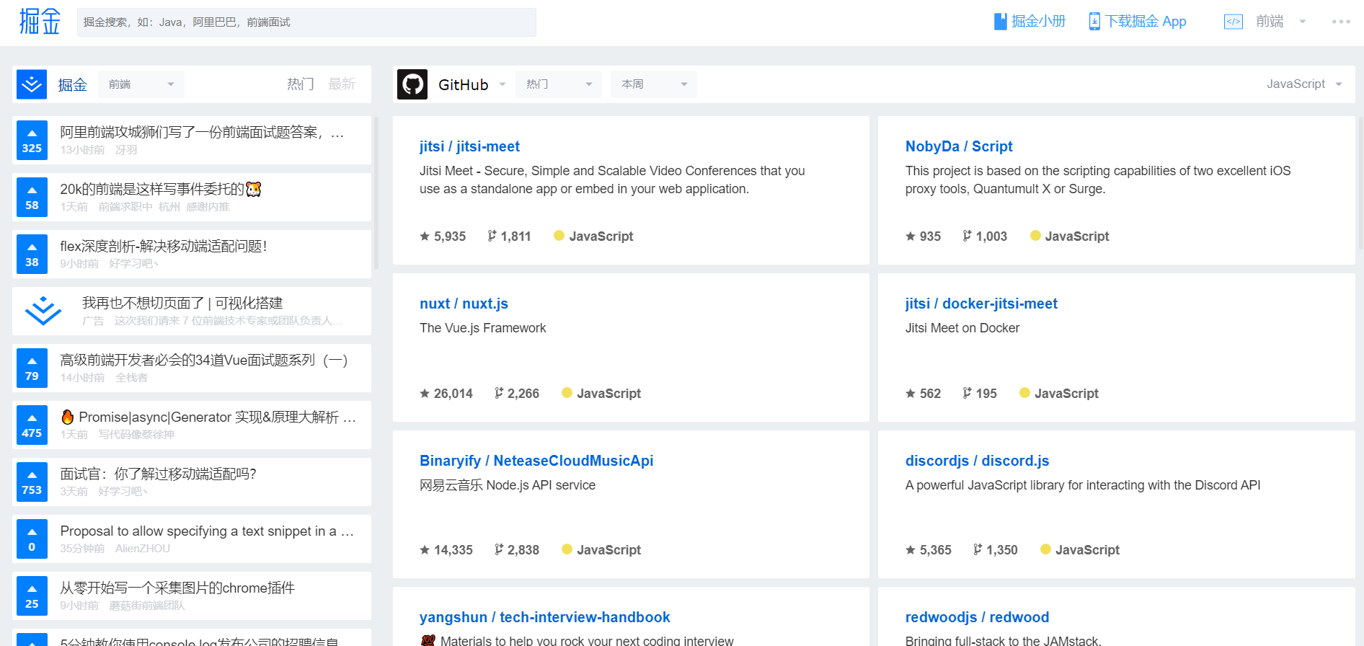This screenshot has height=646, width=1364.
Task: Click the star icon on NeteaseCloudMusicApi card
Action: point(425,550)
